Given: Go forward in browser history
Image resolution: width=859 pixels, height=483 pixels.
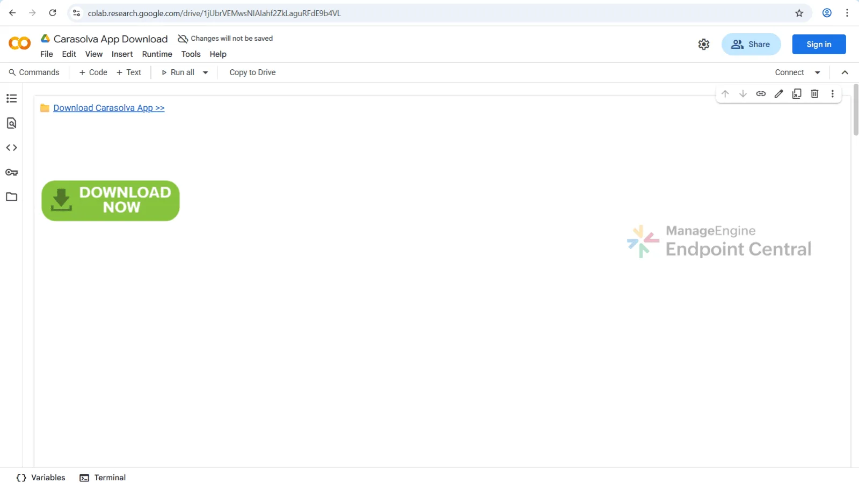Looking at the screenshot, I should (32, 13).
